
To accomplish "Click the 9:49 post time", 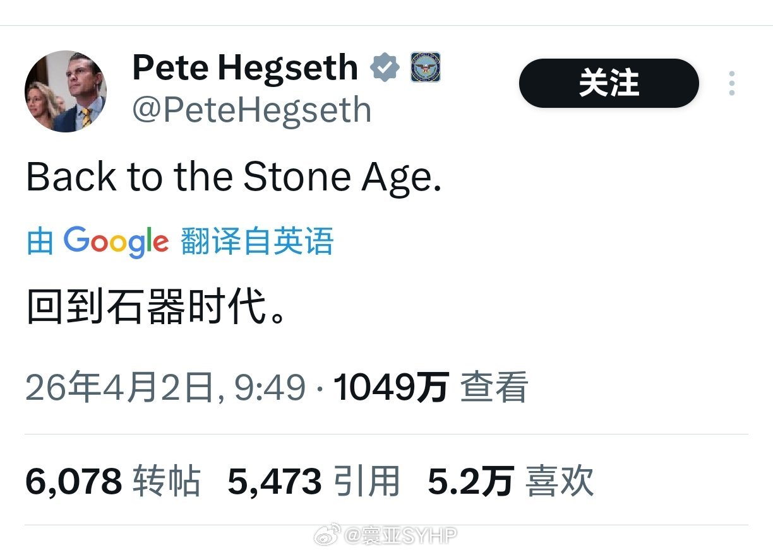I will [270, 387].
